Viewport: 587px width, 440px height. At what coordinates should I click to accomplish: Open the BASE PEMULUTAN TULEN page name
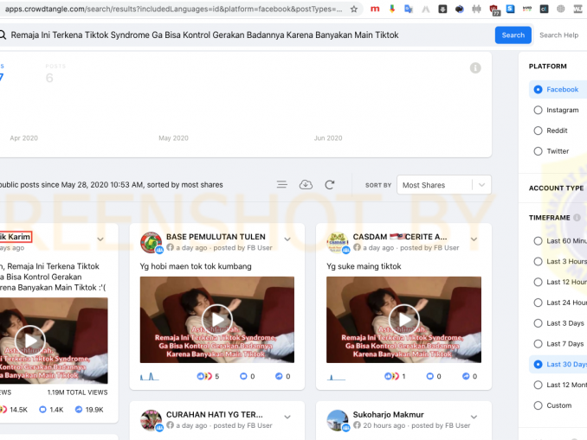click(216, 237)
